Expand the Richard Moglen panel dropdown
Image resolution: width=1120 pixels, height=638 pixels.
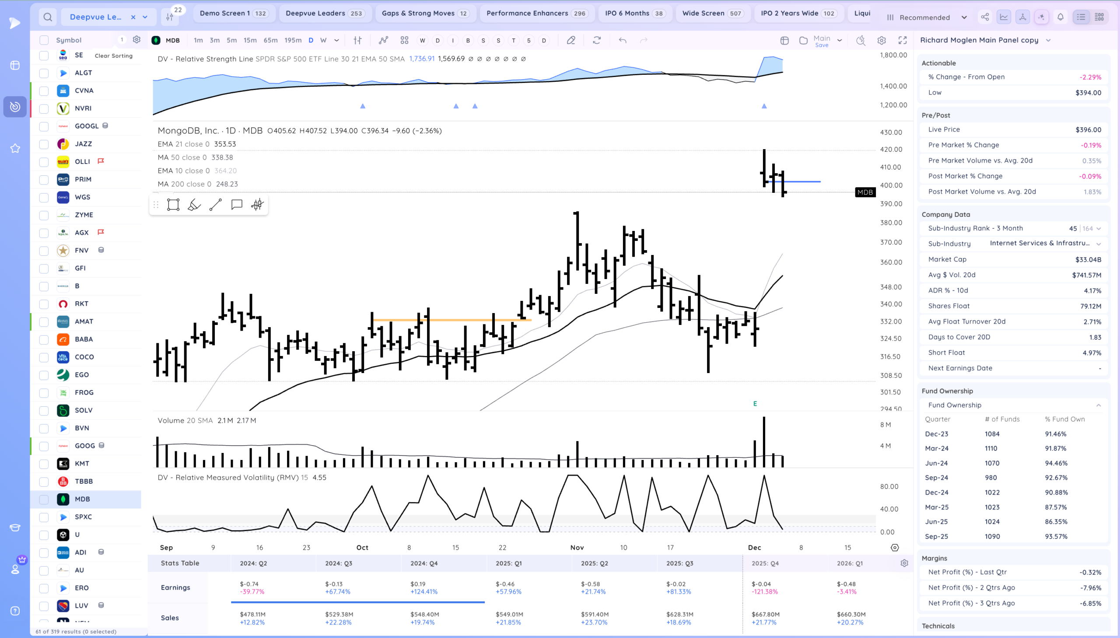(x=1048, y=40)
